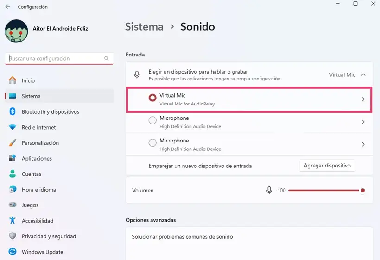
Task: Click the back arrow next to Configuración
Action: point(8,7)
